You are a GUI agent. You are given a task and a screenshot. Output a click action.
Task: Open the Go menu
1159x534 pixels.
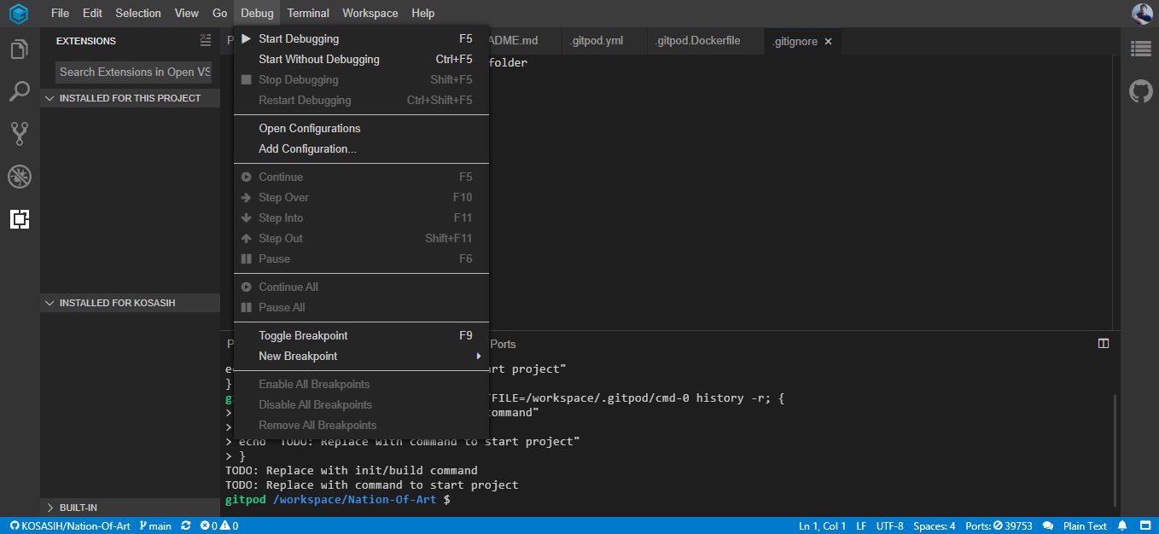[x=219, y=13]
